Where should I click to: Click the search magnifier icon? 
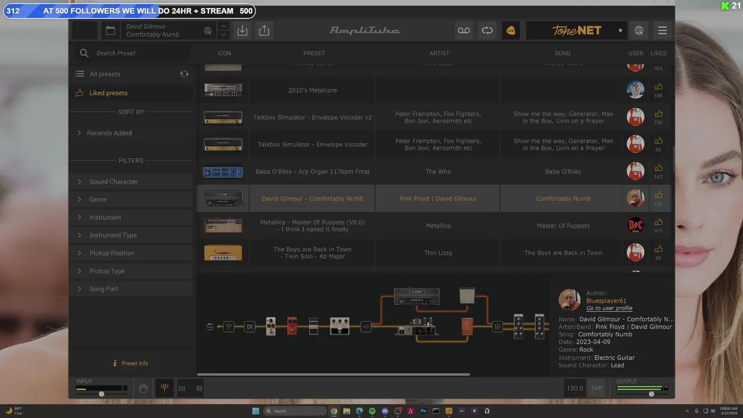tap(84, 53)
